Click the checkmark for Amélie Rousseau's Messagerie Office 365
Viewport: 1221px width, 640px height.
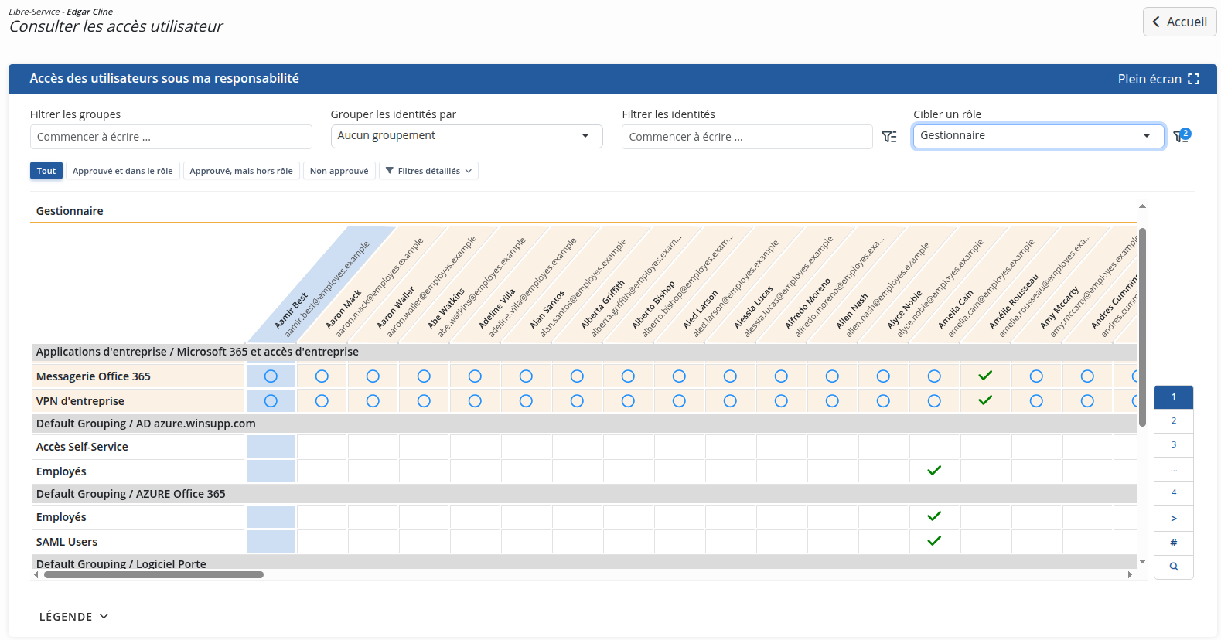click(985, 376)
